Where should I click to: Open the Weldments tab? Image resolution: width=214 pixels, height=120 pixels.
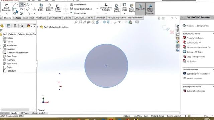click(x=41, y=18)
